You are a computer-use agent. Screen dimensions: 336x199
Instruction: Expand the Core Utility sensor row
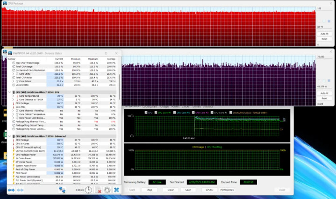pyautogui.click(x=13, y=74)
